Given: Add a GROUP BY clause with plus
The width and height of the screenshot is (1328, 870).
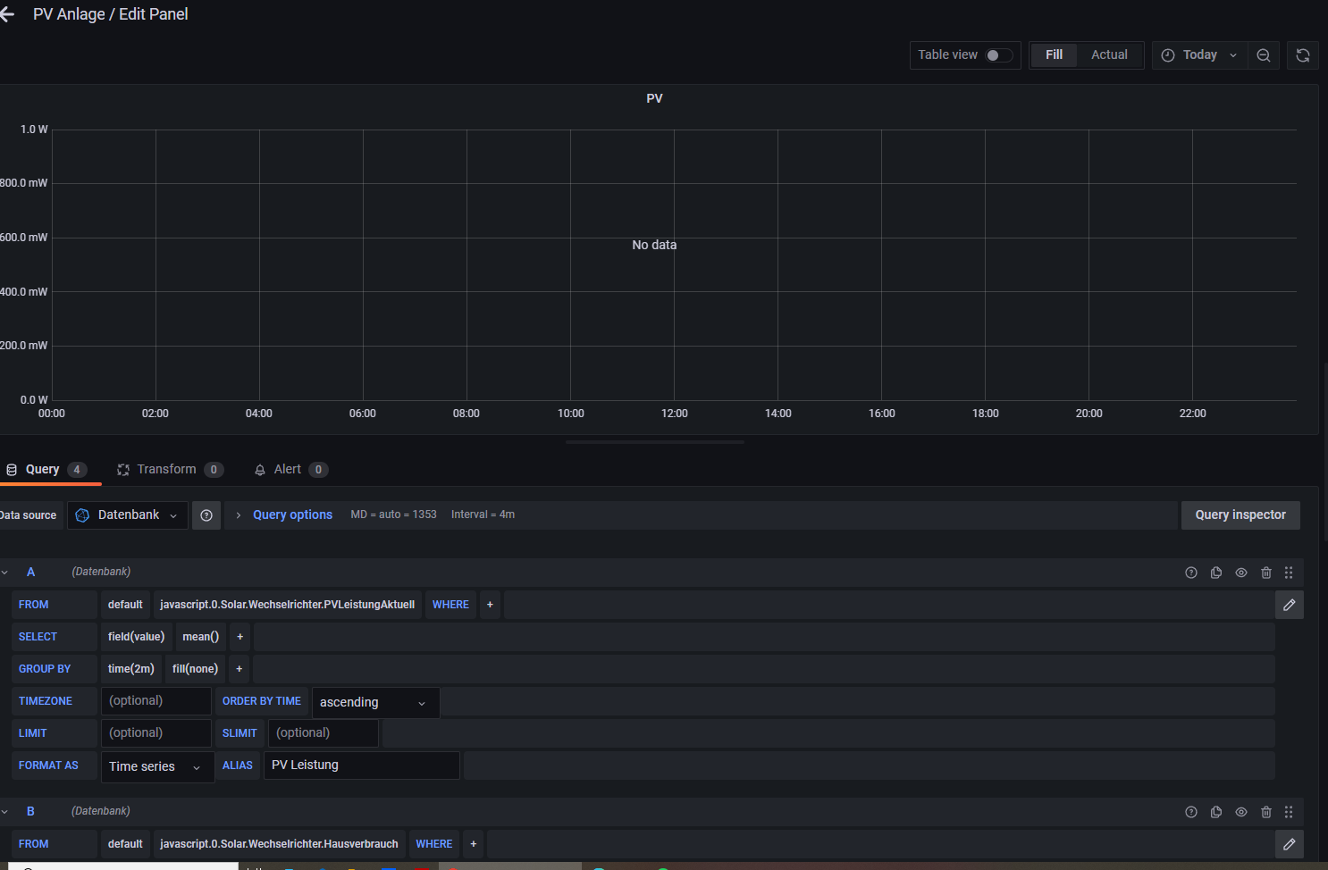Looking at the screenshot, I should (x=239, y=669).
